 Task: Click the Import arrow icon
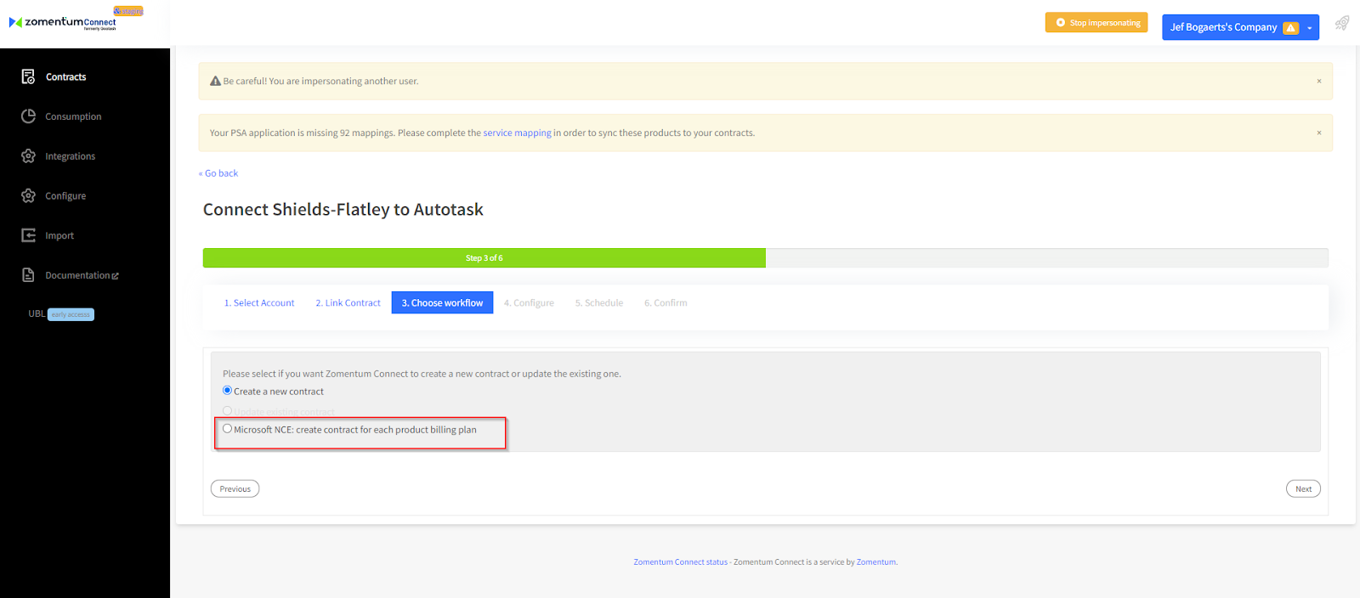(28, 235)
